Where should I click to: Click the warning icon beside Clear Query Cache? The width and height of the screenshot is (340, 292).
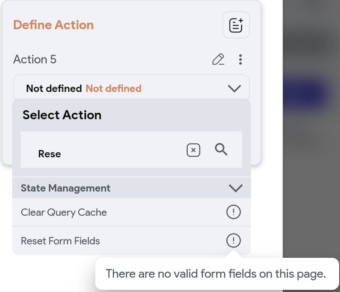tap(233, 212)
